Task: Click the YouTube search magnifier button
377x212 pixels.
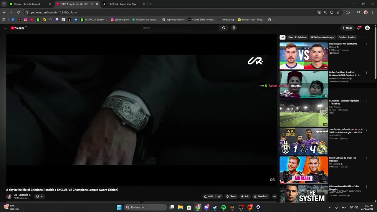Action: 224,28
